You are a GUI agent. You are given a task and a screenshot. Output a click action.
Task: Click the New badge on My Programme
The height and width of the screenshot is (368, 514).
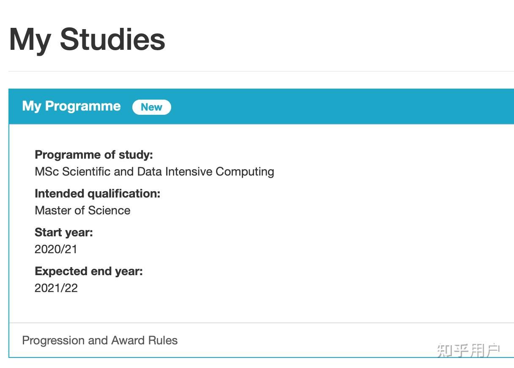click(151, 107)
